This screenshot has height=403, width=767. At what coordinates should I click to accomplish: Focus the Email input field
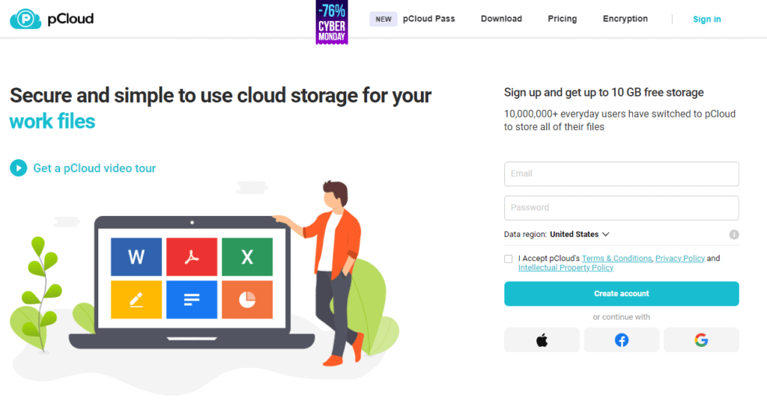(621, 173)
